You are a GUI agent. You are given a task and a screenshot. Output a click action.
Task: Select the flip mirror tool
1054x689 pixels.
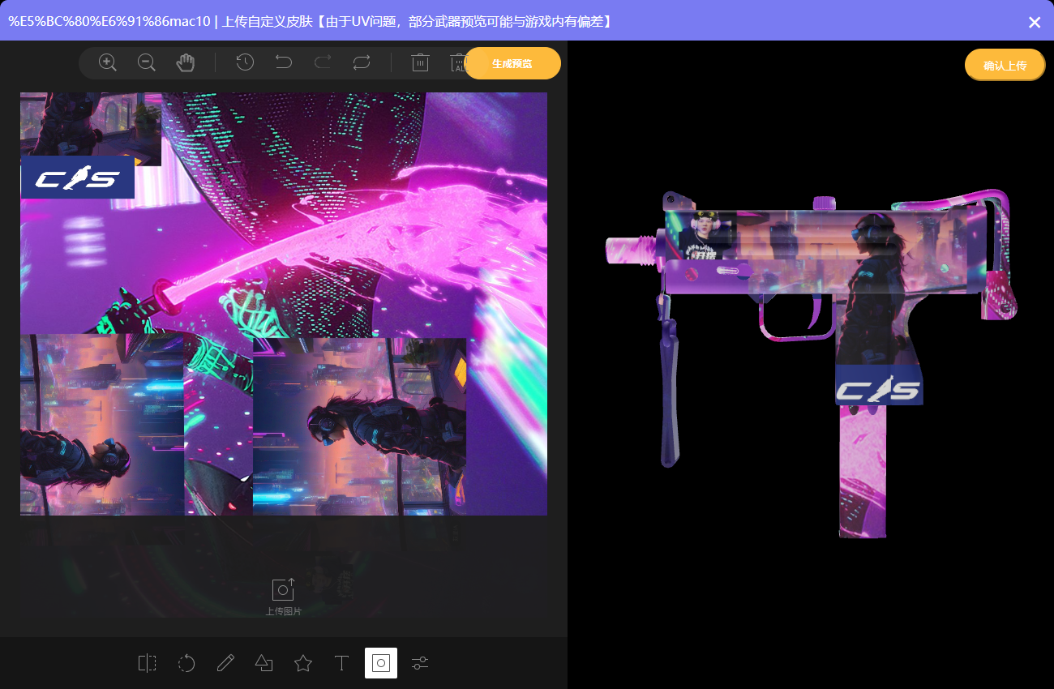(x=148, y=663)
